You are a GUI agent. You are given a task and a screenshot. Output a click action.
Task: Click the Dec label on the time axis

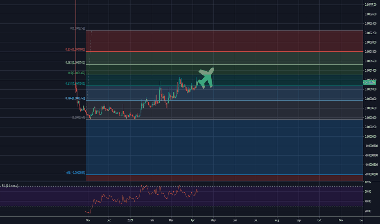[x=108, y=220]
